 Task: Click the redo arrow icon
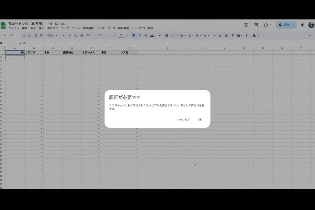click(x=29, y=35)
